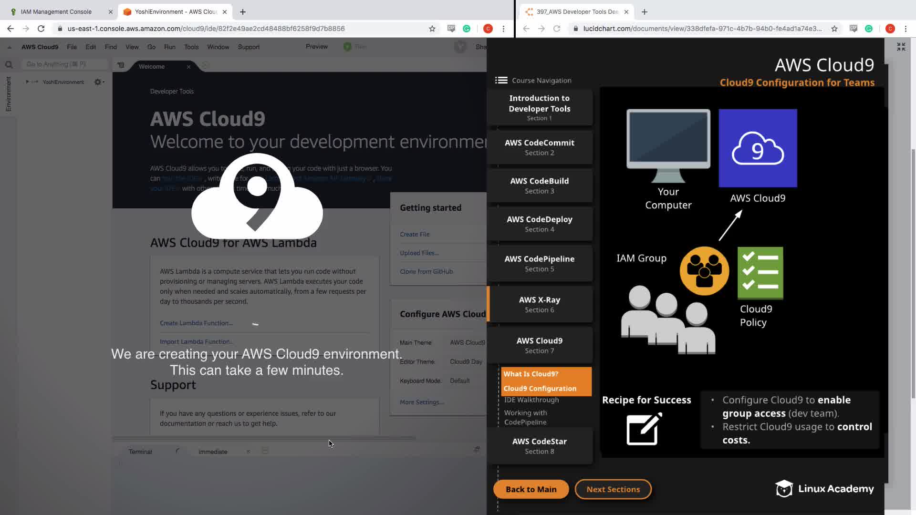916x515 pixels.
Task: Open the Editor Theme Cloud9 Day dropdown
Action: [466, 362]
